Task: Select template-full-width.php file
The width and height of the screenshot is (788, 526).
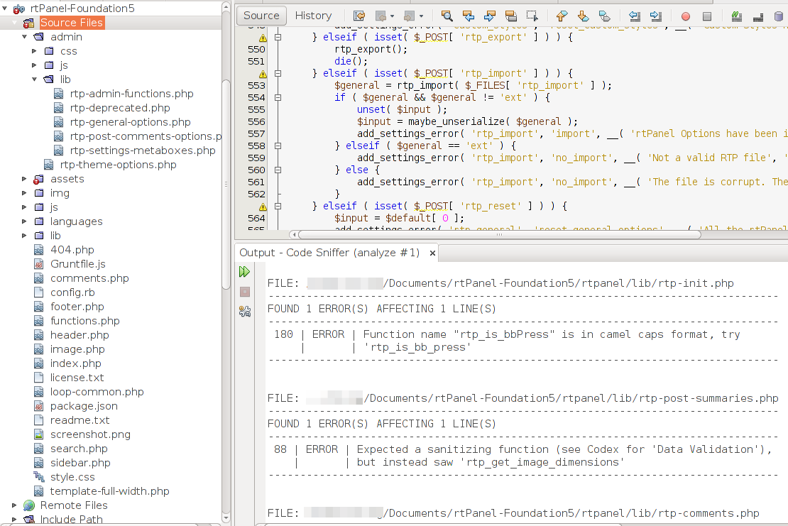Action: click(109, 491)
